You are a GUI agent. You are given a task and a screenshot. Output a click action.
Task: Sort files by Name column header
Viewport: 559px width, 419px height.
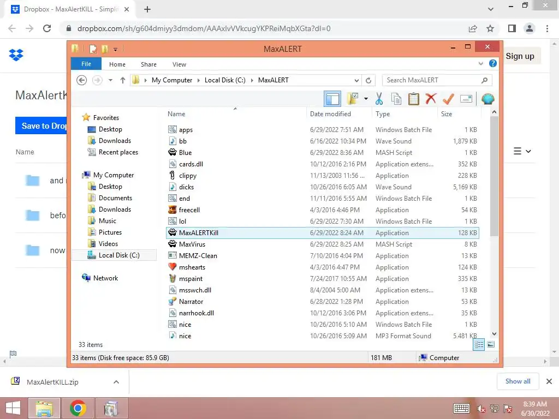click(176, 114)
